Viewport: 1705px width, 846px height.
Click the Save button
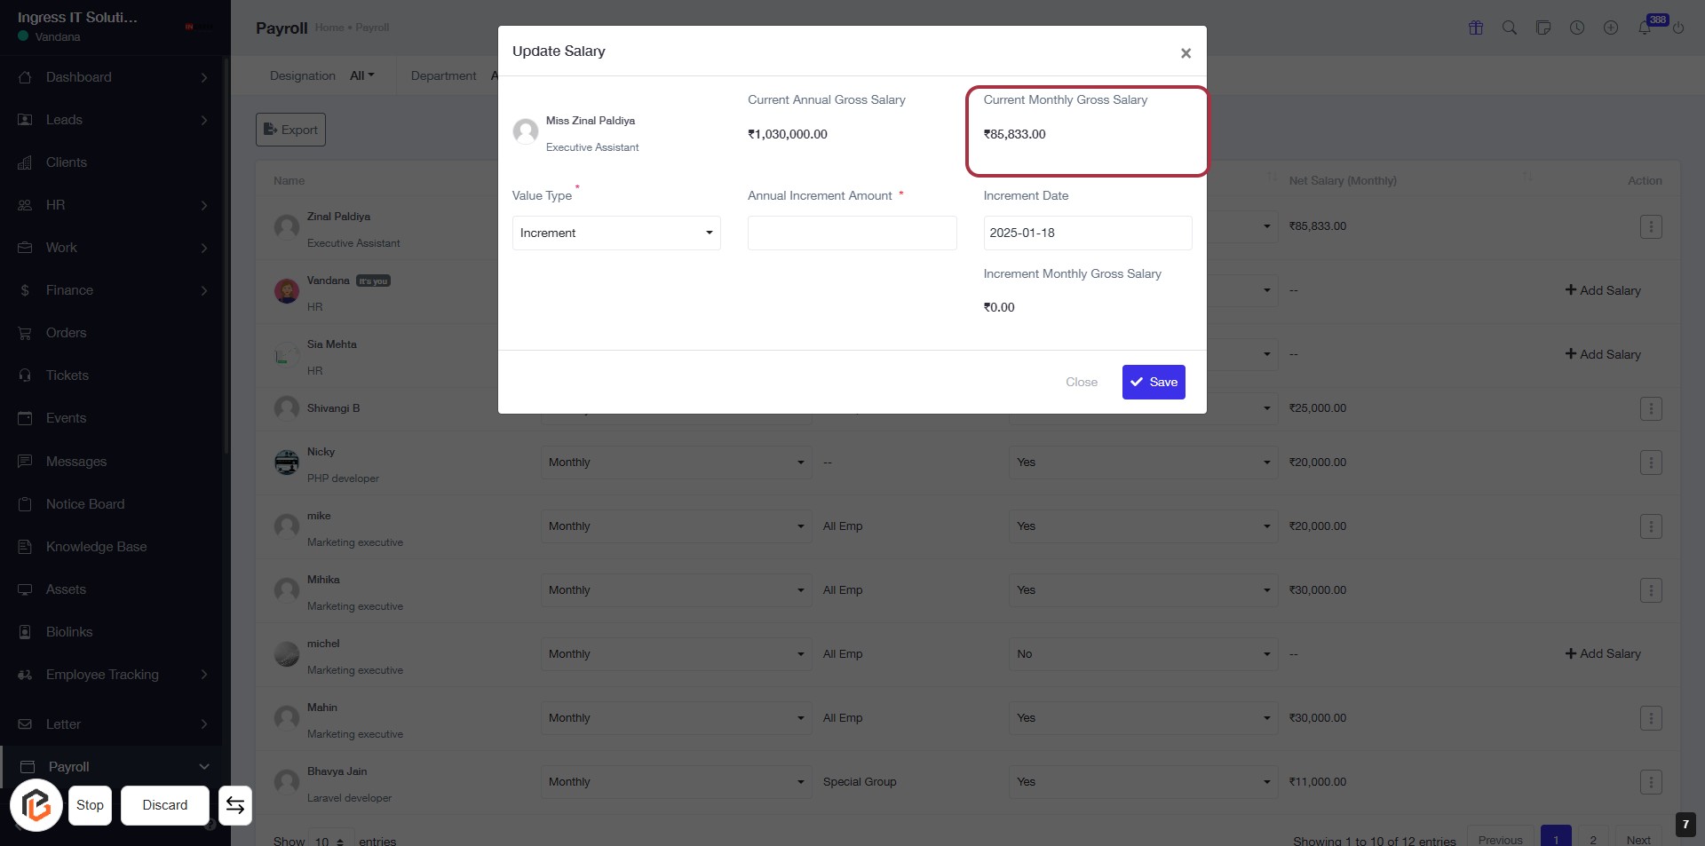(1154, 383)
